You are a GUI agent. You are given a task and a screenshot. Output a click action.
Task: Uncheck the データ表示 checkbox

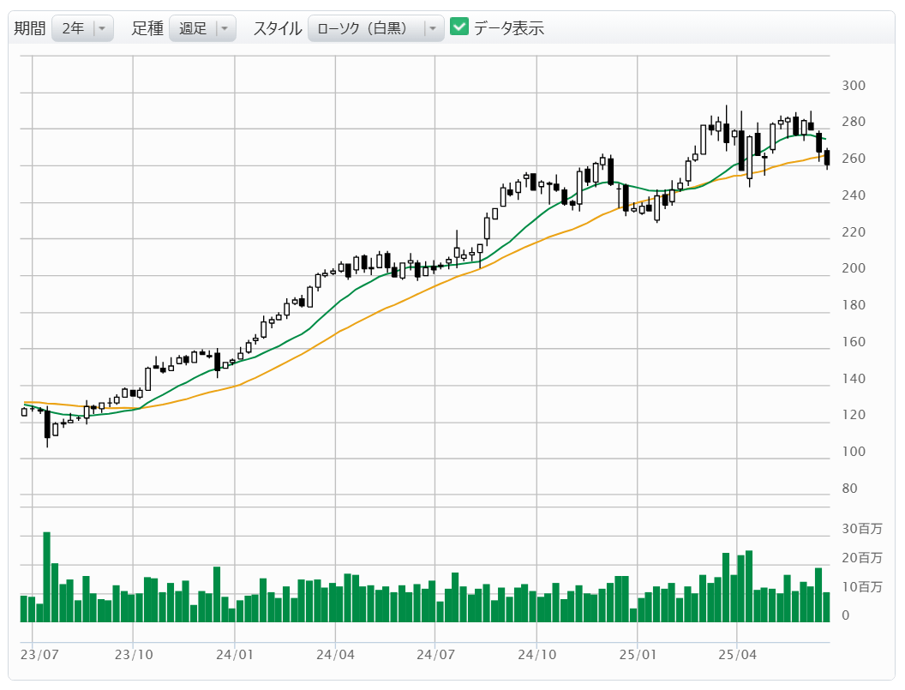coord(459,27)
